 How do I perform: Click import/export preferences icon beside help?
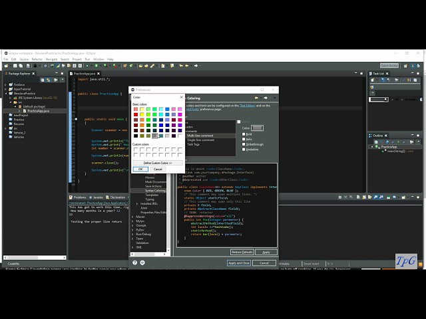142,263
